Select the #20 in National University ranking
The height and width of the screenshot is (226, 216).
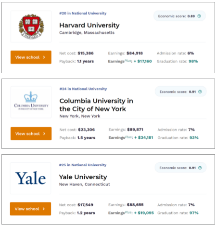[83, 13]
